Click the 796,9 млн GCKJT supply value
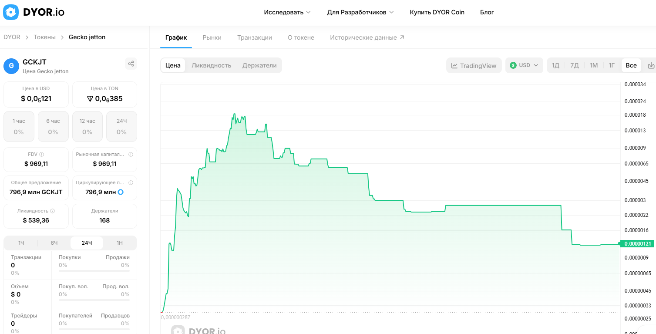The width and height of the screenshot is (656, 334). [x=36, y=192]
